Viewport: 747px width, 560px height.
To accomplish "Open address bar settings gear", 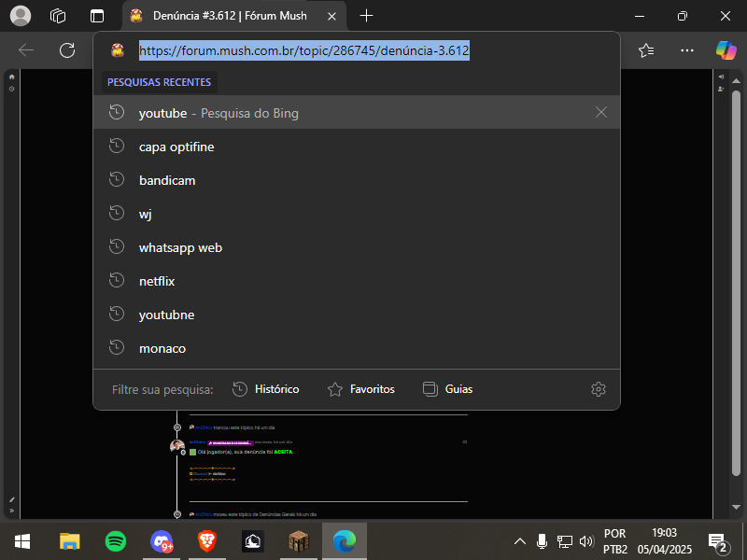I will tap(599, 389).
